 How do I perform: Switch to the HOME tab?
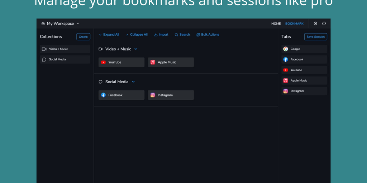click(276, 24)
